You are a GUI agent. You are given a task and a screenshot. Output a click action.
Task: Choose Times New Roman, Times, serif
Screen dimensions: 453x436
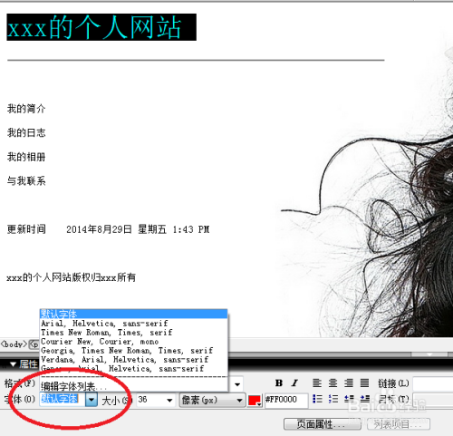click(133, 333)
